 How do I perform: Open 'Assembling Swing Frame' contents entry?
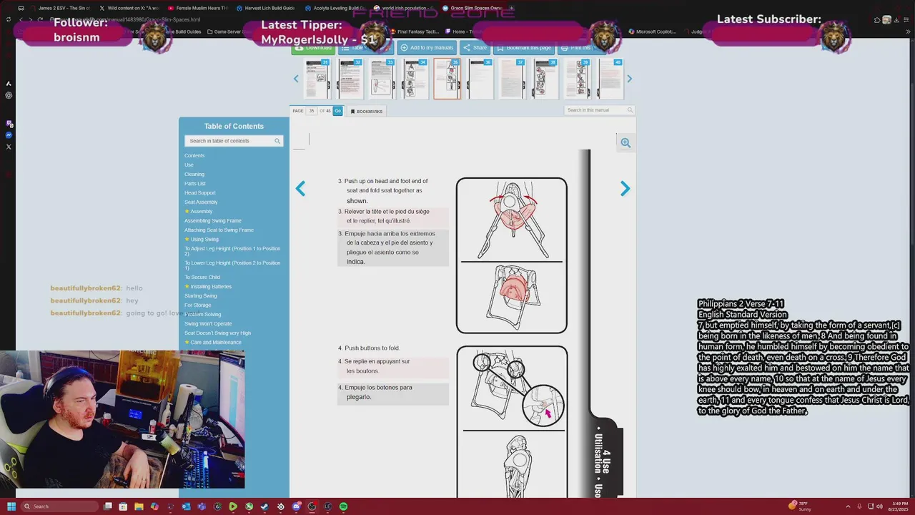(213, 221)
